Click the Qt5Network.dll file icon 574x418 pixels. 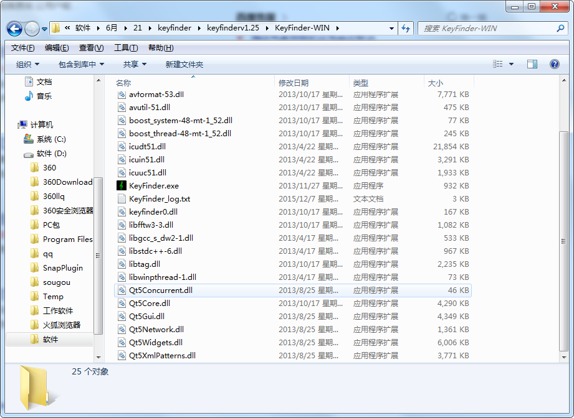click(x=122, y=330)
